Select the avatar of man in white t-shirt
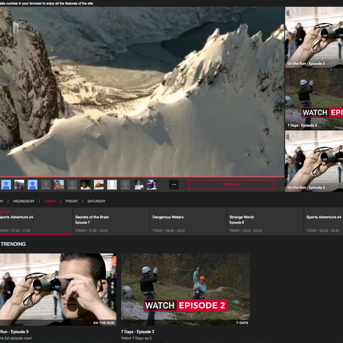 85,185
